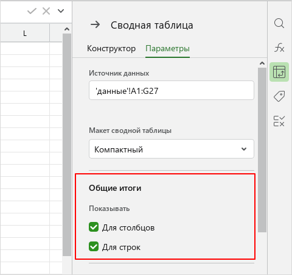Open the checklist validation icon in the sidebar
The height and width of the screenshot is (275, 292).
coord(279,121)
